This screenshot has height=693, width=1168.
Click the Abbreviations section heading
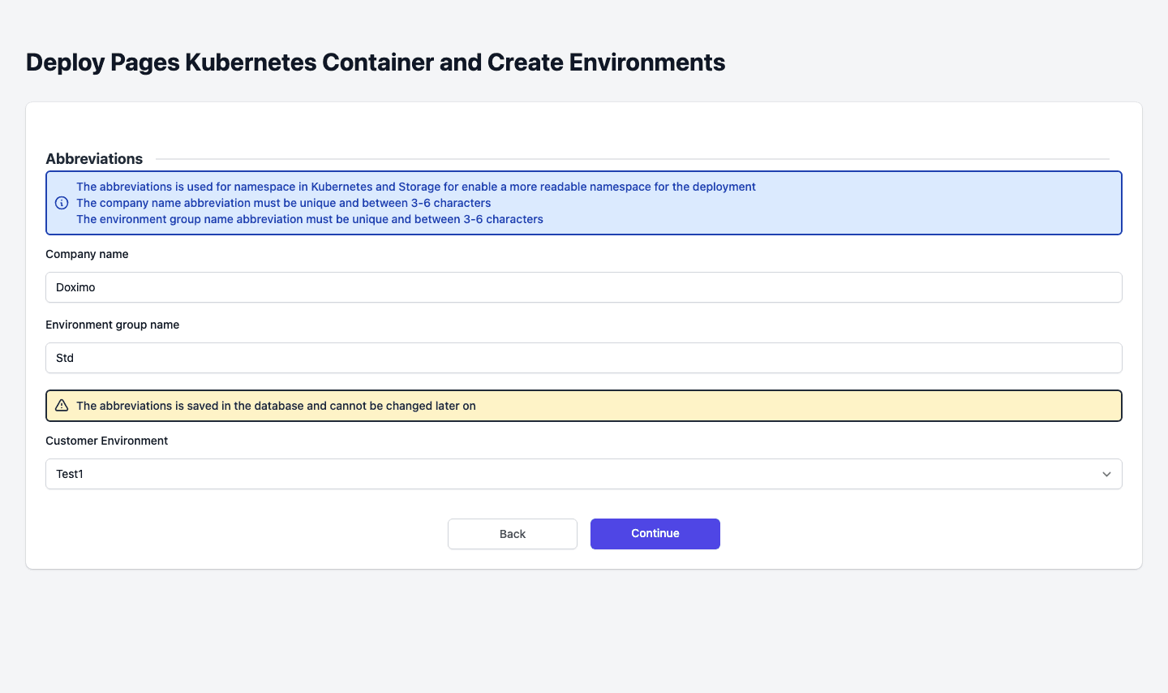[x=94, y=159]
